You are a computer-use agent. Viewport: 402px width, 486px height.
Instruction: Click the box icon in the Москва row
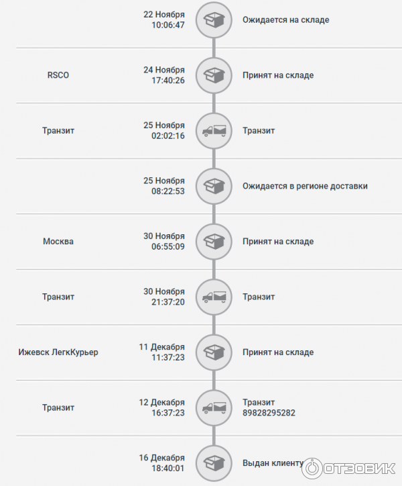click(214, 242)
